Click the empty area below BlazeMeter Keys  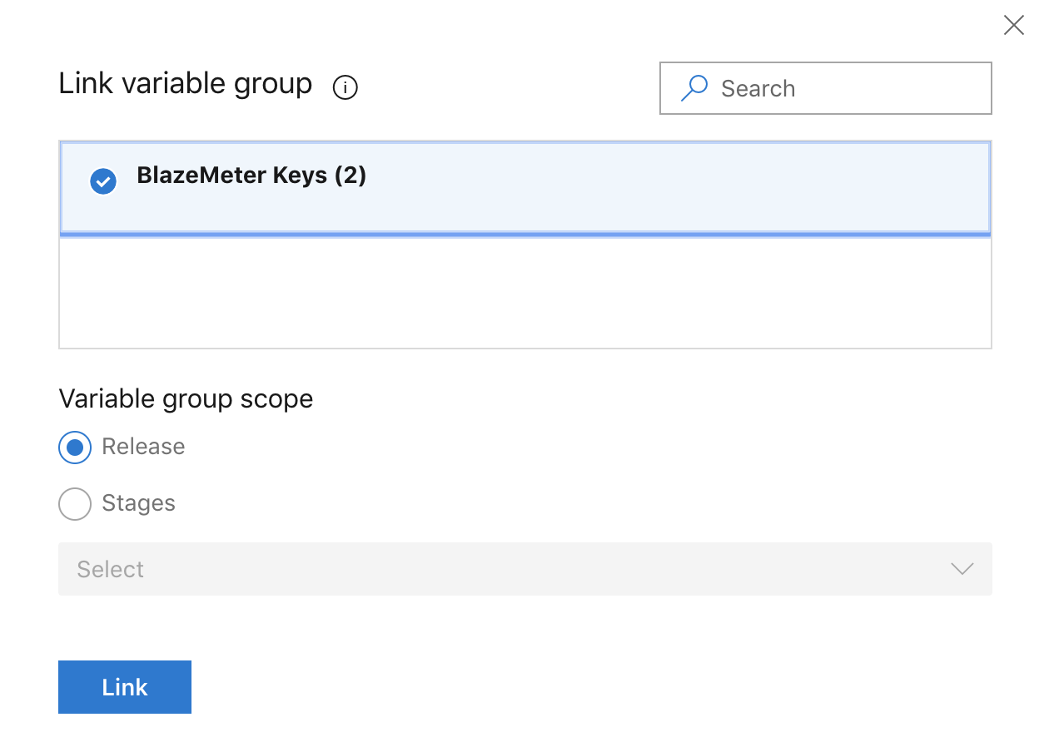pyautogui.click(x=524, y=293)
